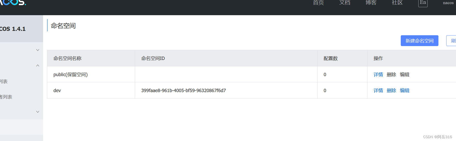Image resolution: width=456 pixels, height=141 pixels.
Task: Expand the topmost collapsed sidebar chevron
Action: pos(38,50)
